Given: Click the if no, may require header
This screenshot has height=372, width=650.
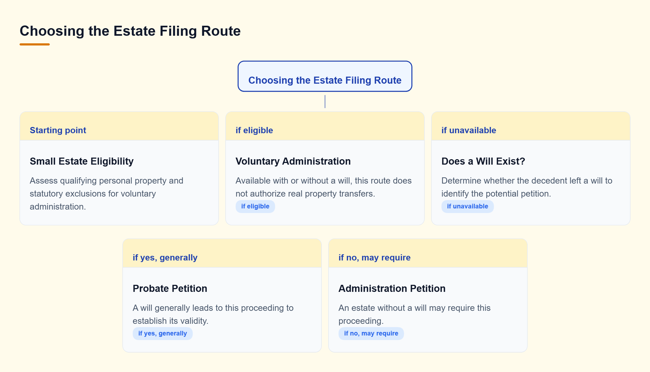Looking at the screenshot, I should pos(428,253).
